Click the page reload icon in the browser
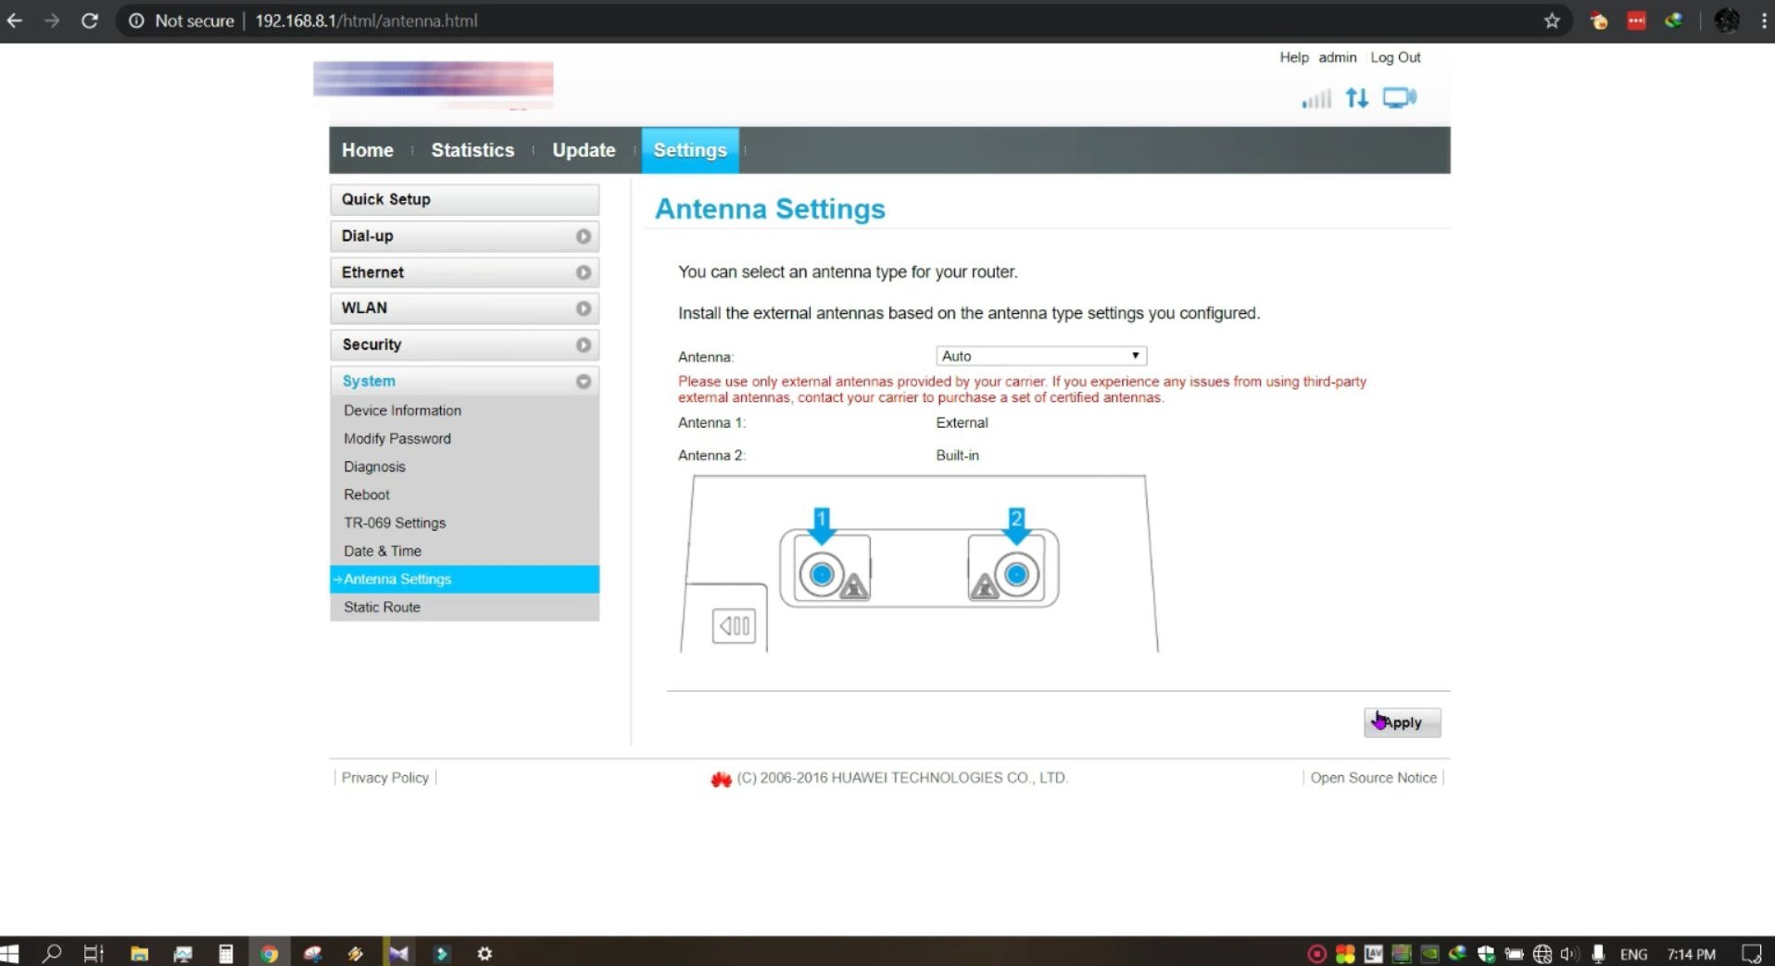The image size is (1775, 966). pos(90,20)
